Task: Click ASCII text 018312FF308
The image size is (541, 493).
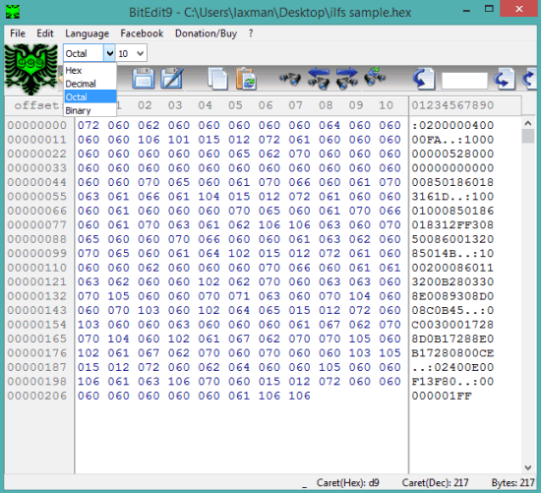Action: [x=452, y=224]
